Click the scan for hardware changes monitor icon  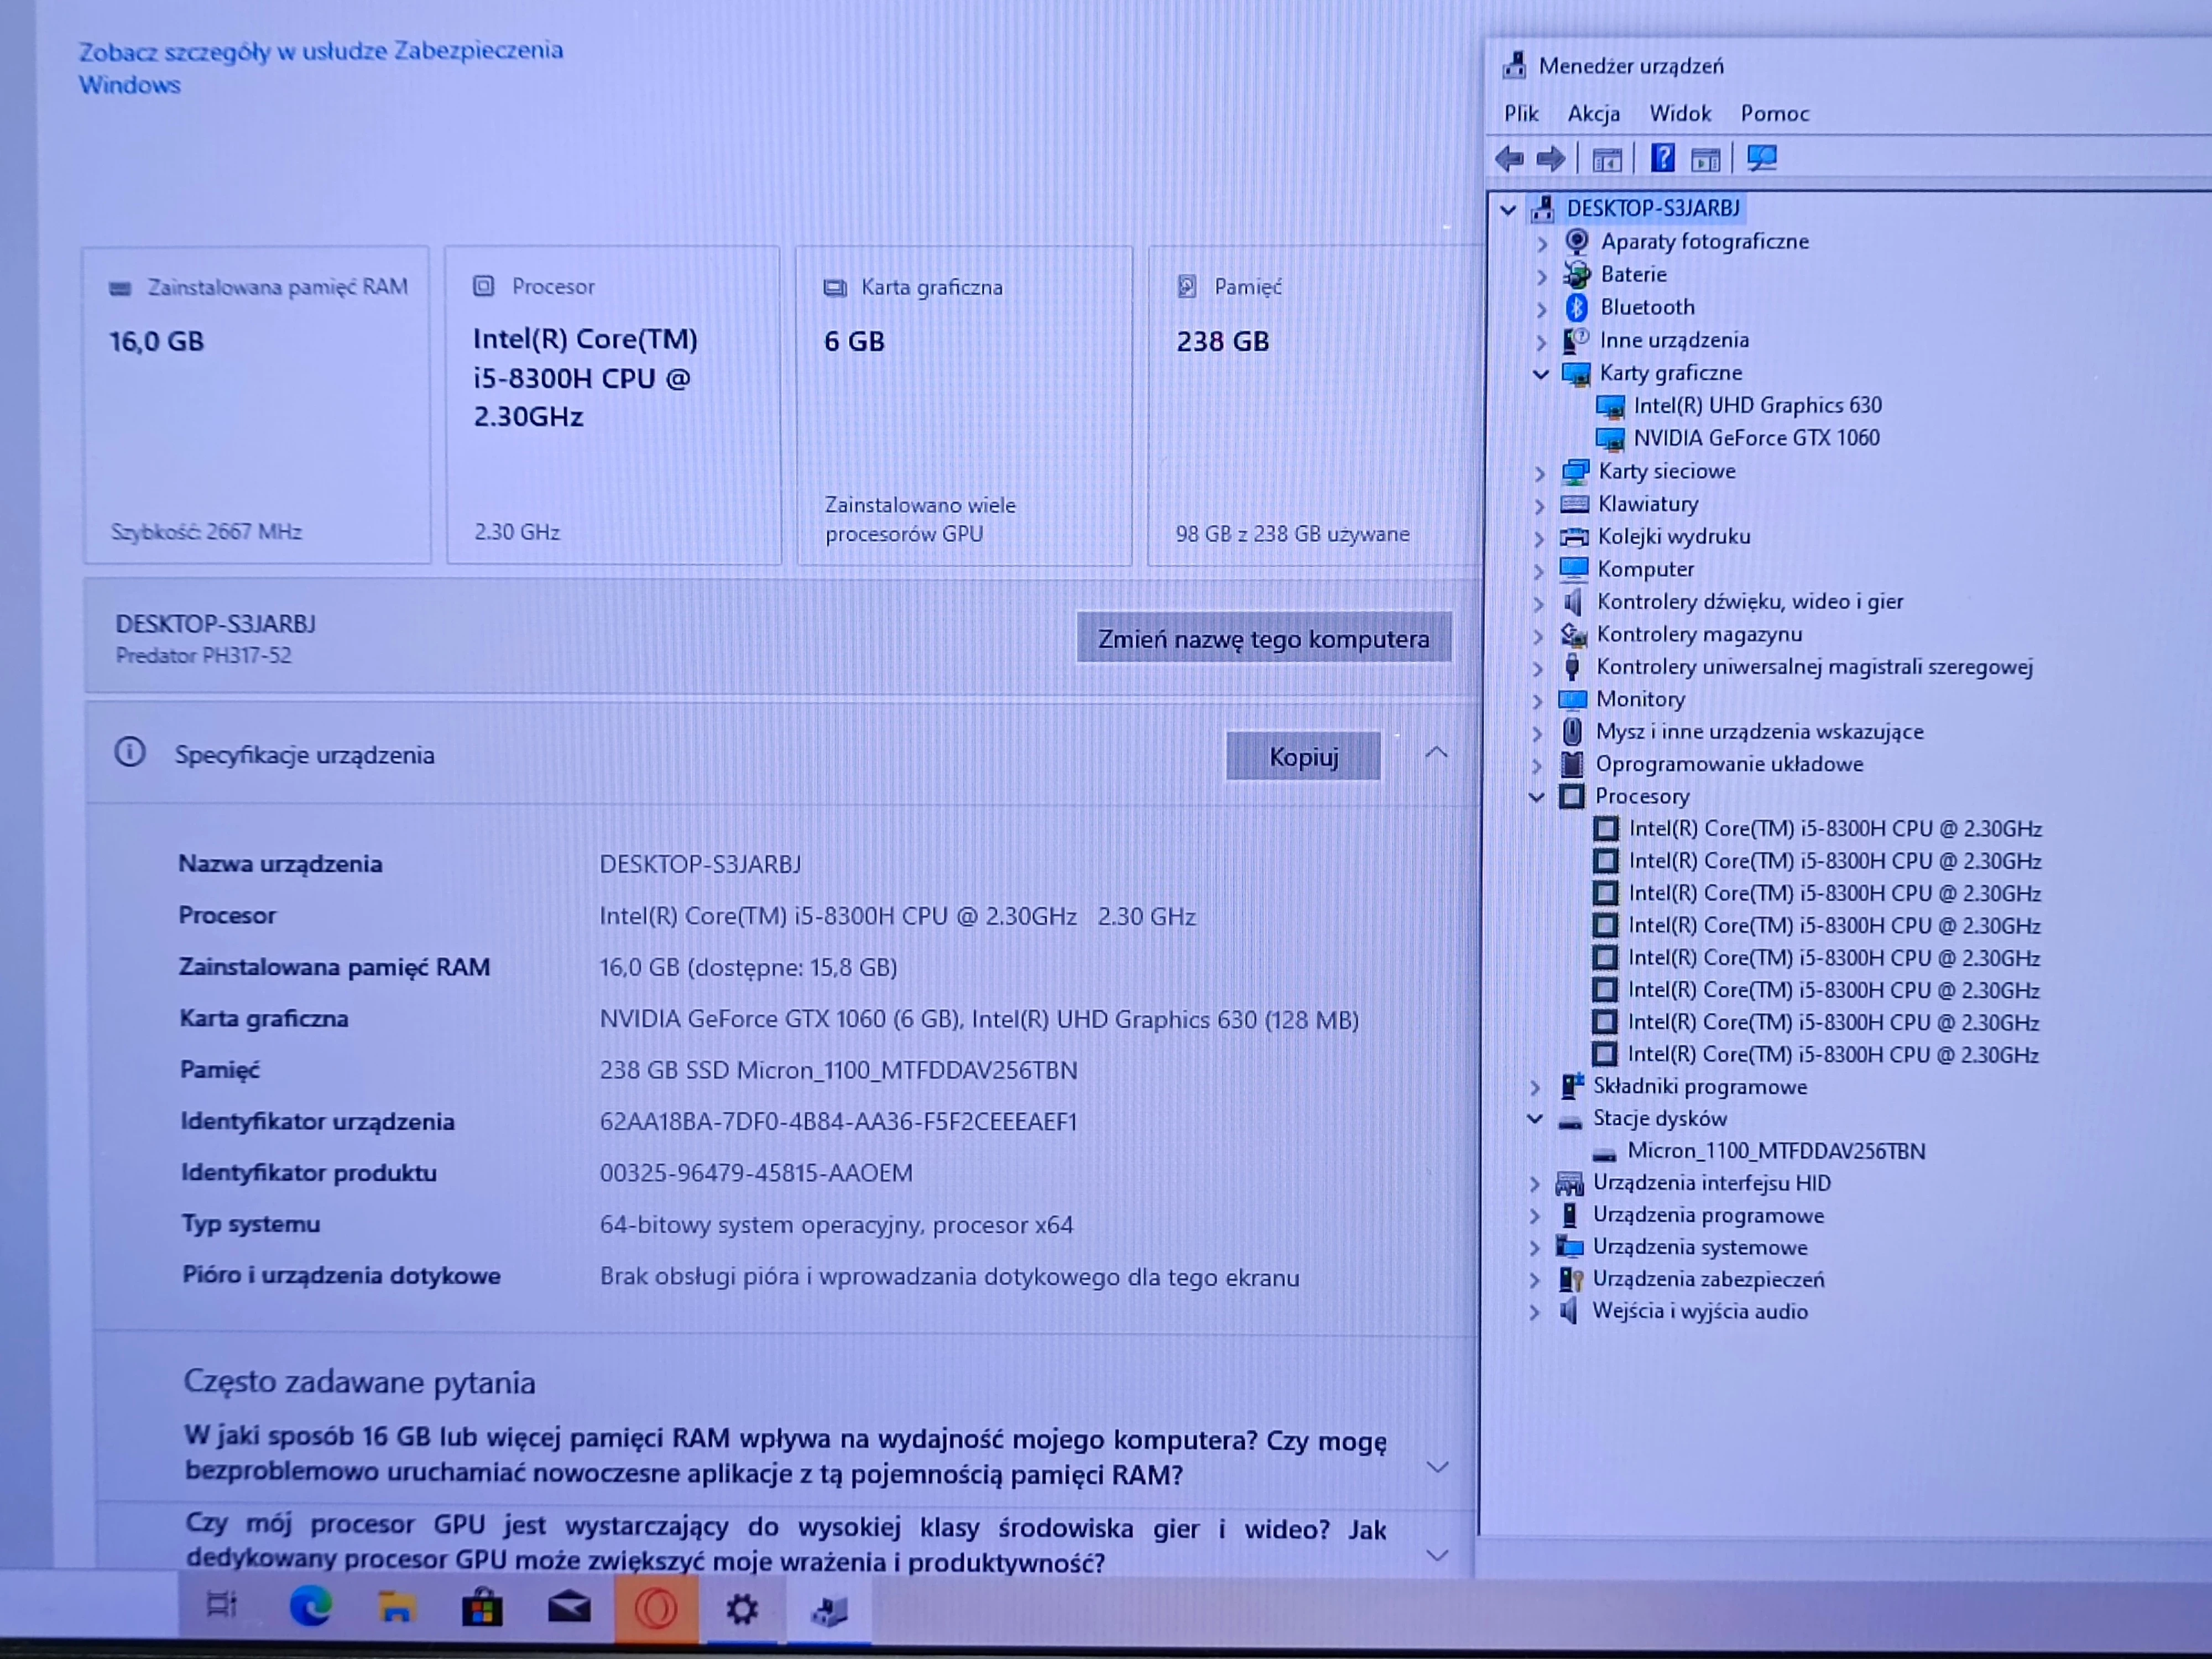1762,158
